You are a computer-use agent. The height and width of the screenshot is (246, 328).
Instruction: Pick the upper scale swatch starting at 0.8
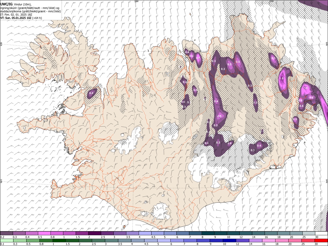pos(57,233)
